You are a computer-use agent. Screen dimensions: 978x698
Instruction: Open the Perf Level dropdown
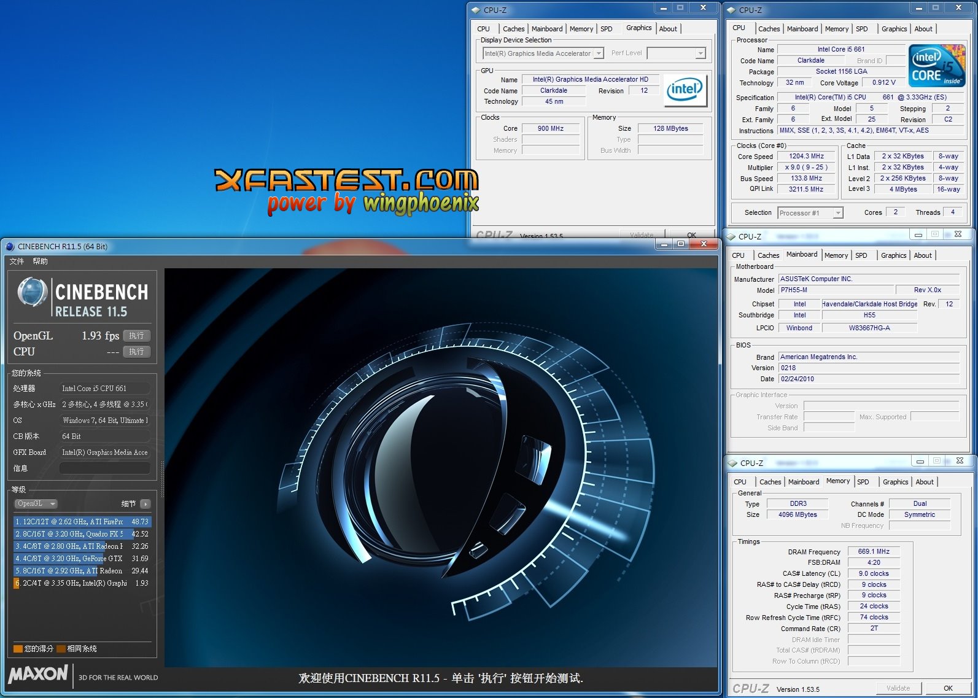pos(676,54)
